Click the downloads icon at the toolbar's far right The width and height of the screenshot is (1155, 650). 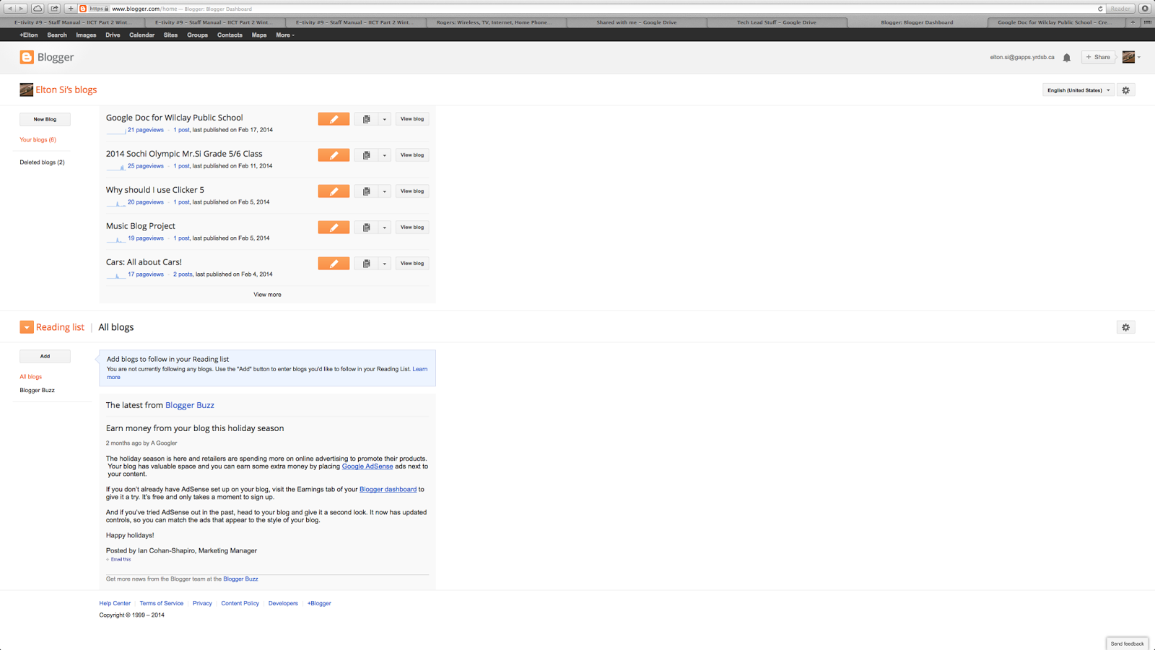click(x=1145, y=9)
